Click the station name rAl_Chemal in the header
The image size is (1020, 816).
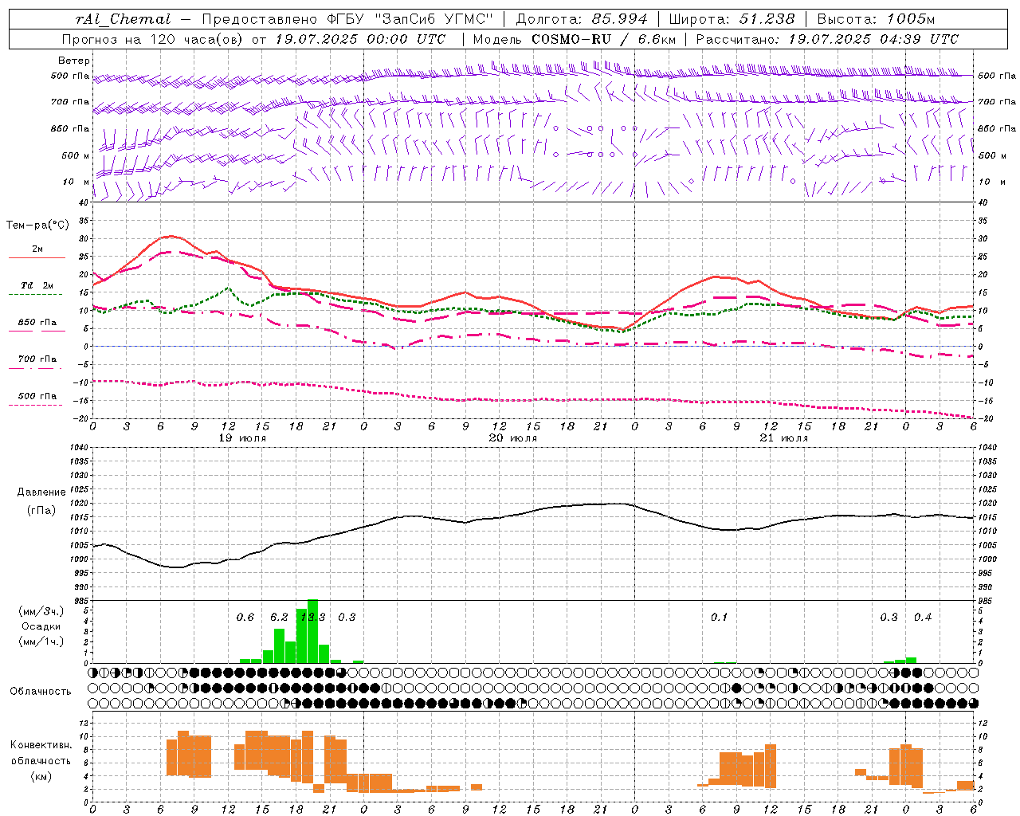124,19
